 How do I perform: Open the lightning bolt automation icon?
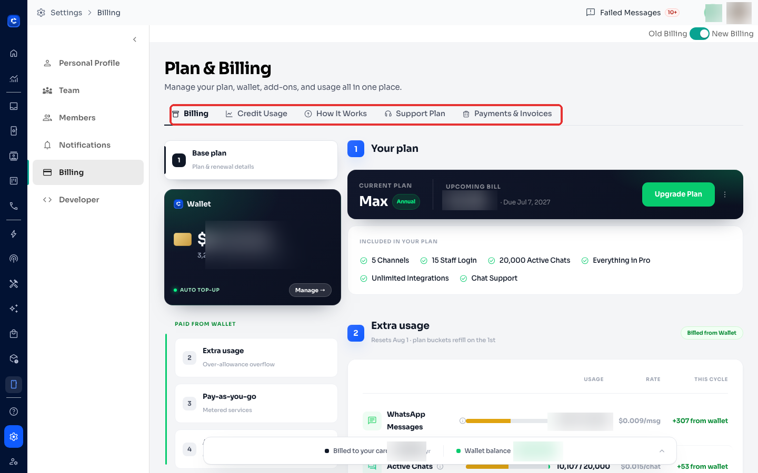tap(14, 234)
